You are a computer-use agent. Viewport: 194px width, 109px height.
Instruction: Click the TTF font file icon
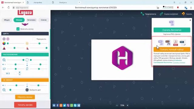click(183, 43)
